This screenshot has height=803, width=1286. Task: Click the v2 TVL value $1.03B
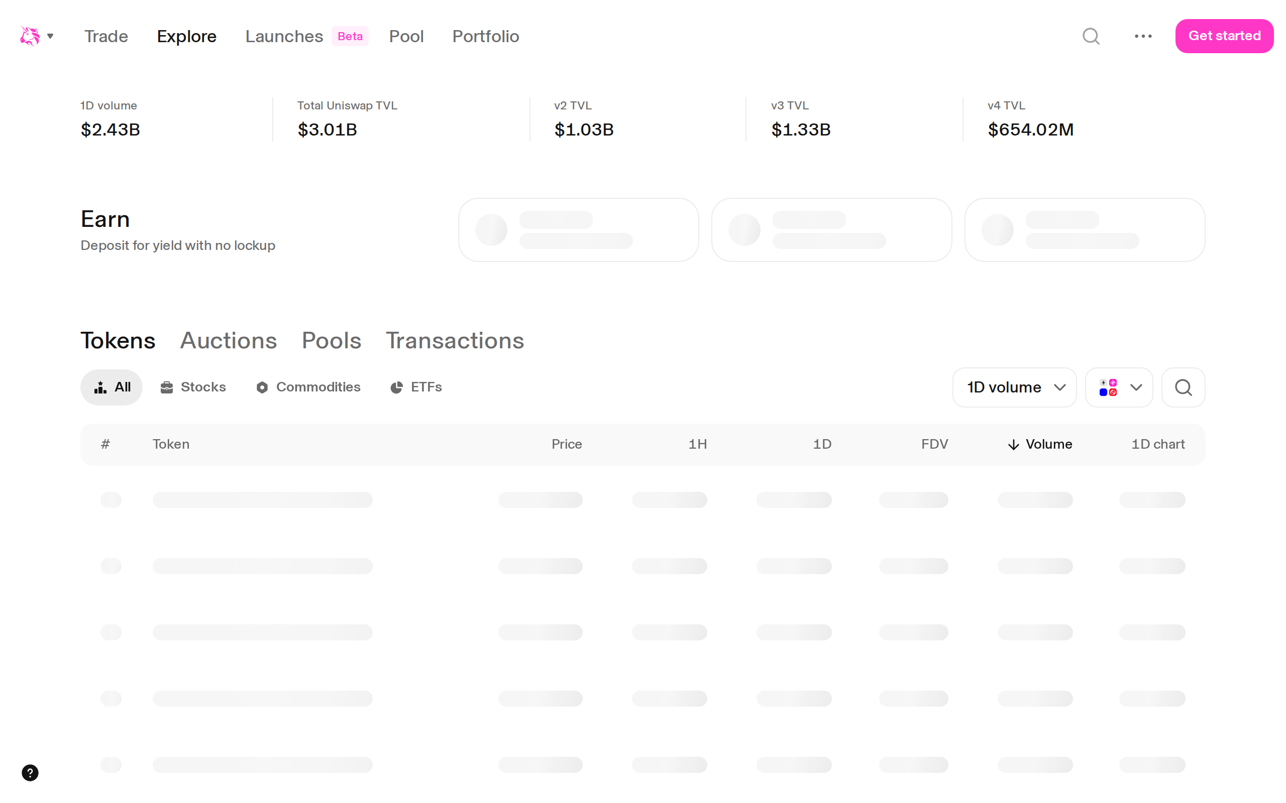click(584, 129)
